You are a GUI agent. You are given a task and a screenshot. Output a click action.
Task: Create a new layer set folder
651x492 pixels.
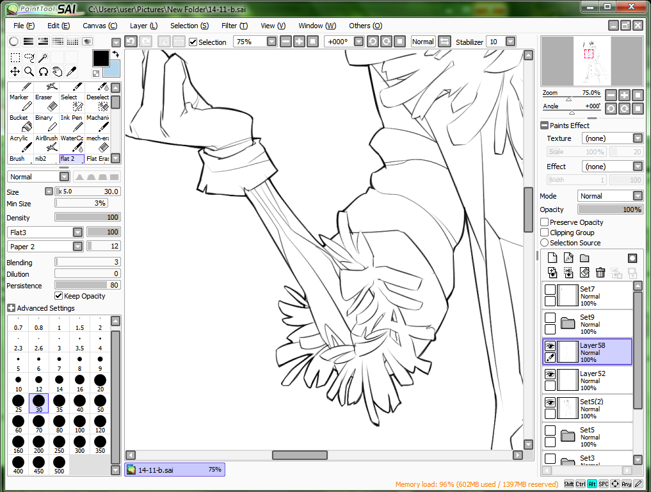point(584,258)
